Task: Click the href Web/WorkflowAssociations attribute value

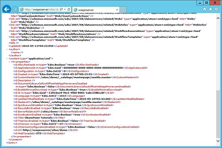Action: click(x=77, y=34)
